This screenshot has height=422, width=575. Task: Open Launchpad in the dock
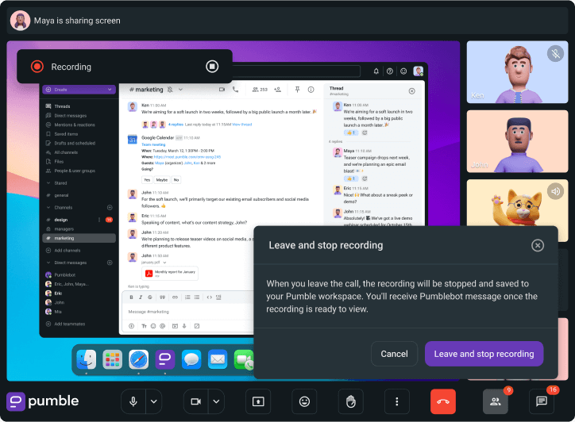coord(113,359)
